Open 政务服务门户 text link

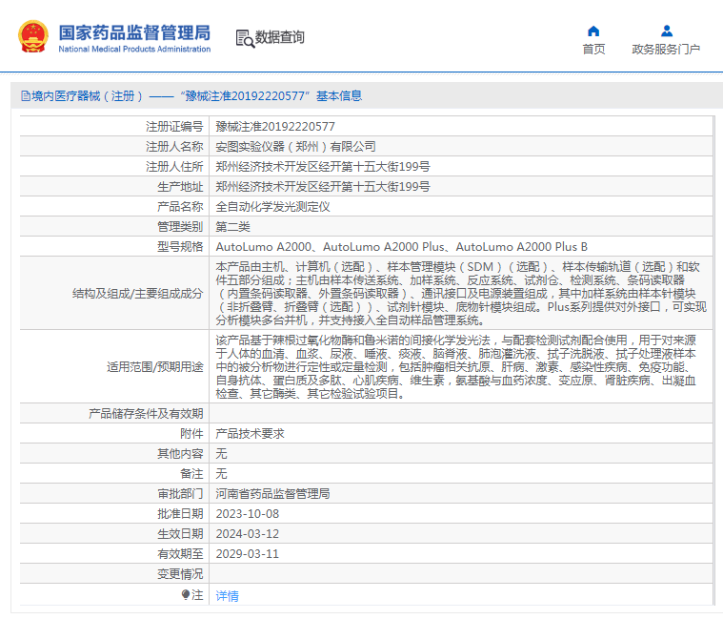coord(666,49)
